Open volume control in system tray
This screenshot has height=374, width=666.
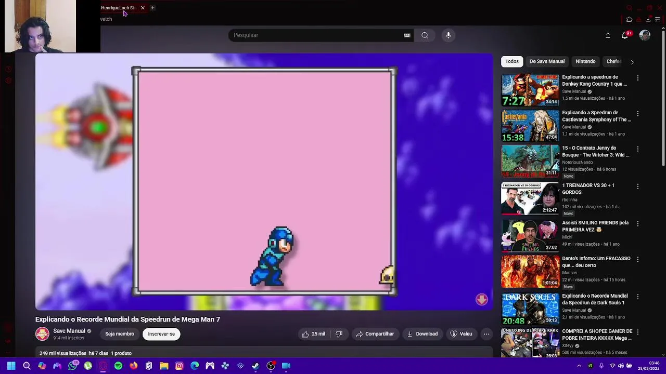pos(620,366)
